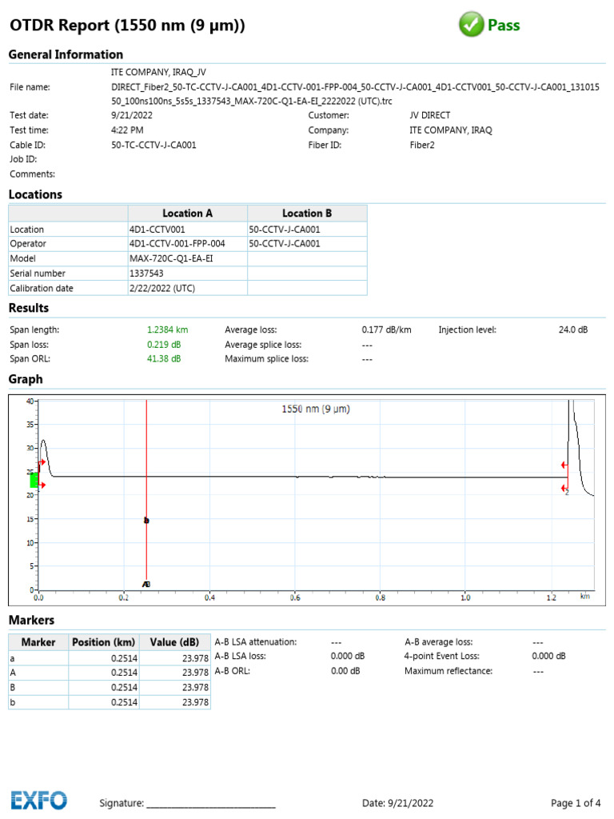
Task: Click the '1550 nm (9 µm)' graph title
Action: [316, 409]
